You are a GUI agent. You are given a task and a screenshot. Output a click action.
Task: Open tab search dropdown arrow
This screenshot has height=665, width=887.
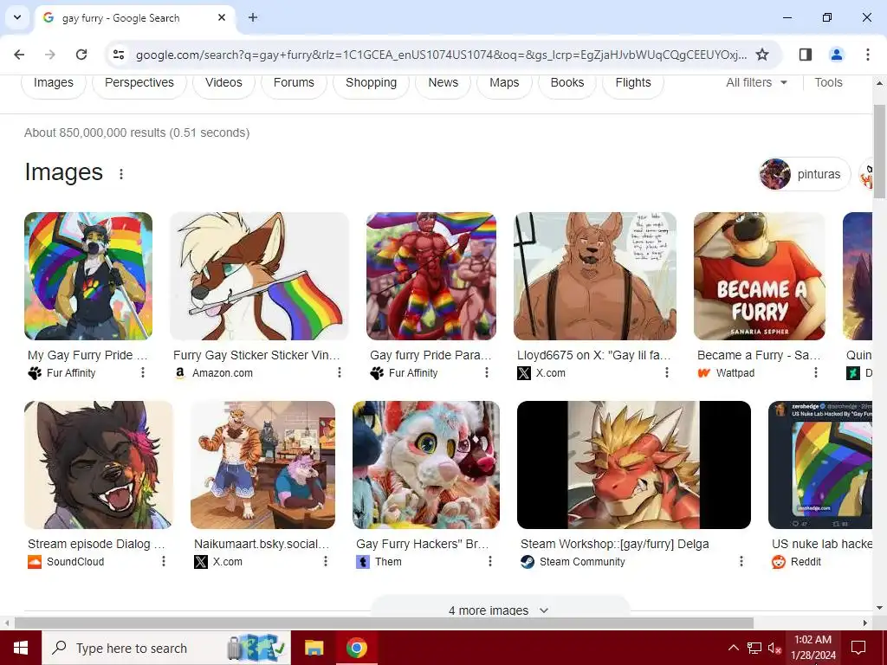coord(17,17)
